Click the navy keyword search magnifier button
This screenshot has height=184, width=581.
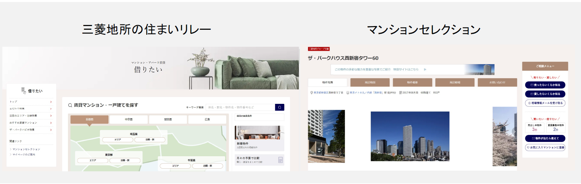pos(279,107)
